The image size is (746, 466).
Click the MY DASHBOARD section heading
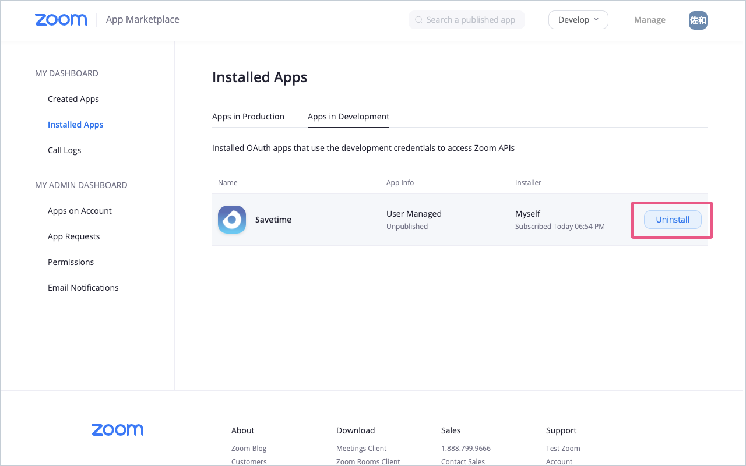coord(66,73)
